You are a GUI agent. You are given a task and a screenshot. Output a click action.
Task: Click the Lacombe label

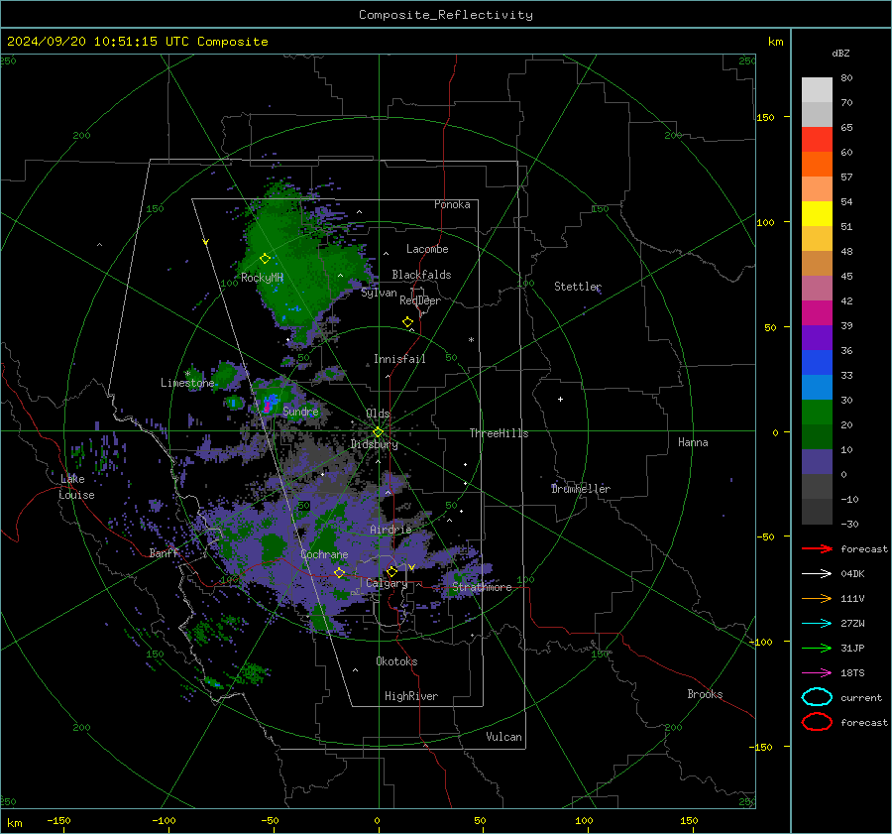pos(427,249)
